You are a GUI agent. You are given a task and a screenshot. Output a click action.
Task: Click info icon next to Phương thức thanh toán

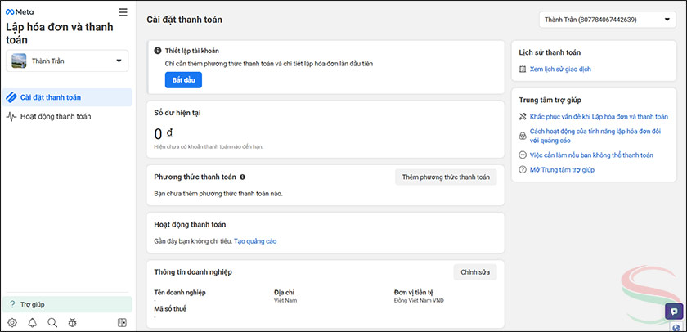(243, 177)
